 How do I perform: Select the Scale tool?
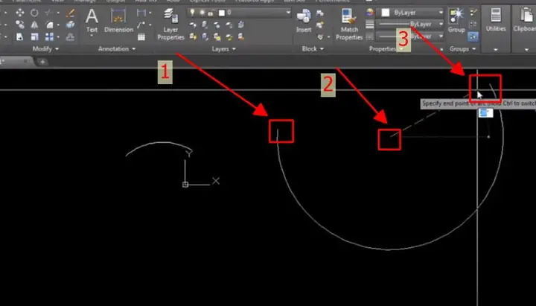pyautogui.click(x=34, y=36)
